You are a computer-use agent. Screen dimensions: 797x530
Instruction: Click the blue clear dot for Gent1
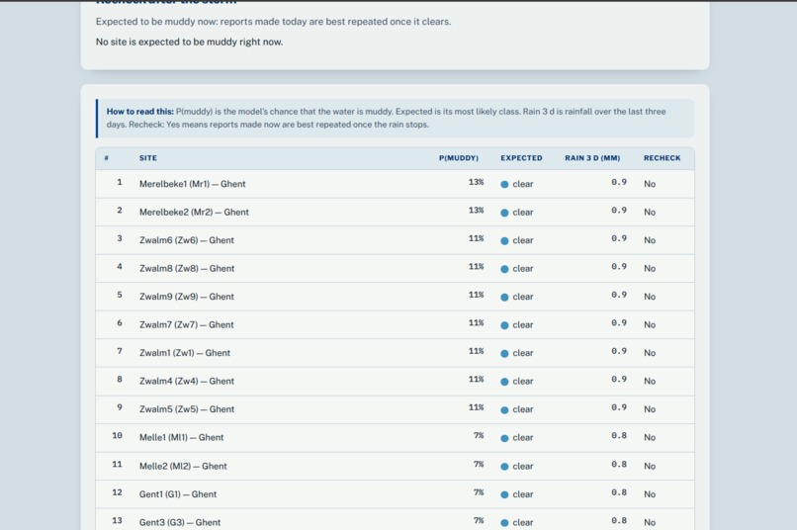pyautogui.click(x=504, y=495)
